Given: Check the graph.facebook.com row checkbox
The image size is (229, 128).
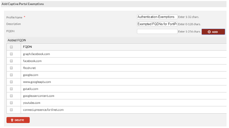Looking at the screenshot, I should click(11, 54).
